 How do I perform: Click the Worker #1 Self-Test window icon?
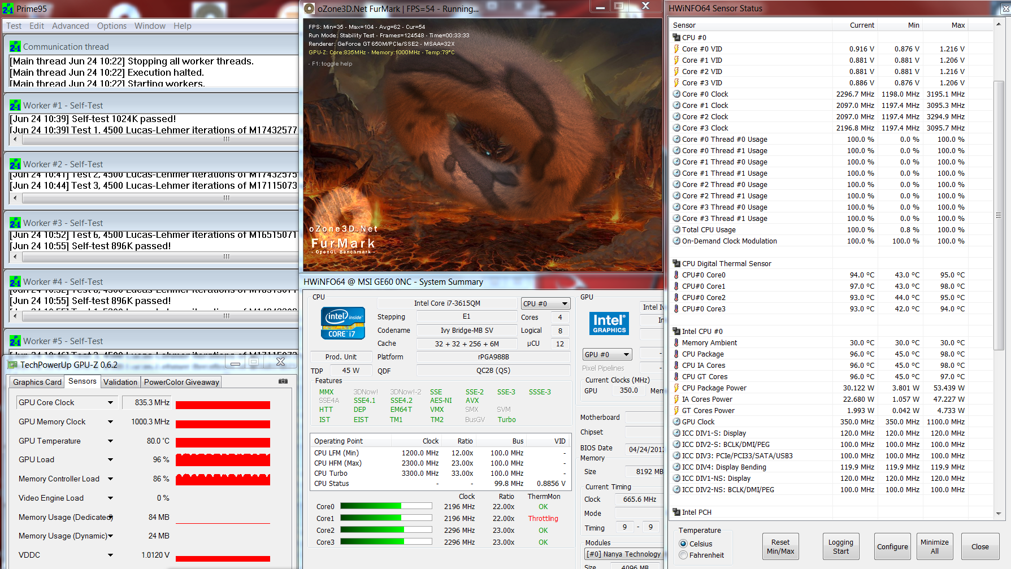coord(15,105)
